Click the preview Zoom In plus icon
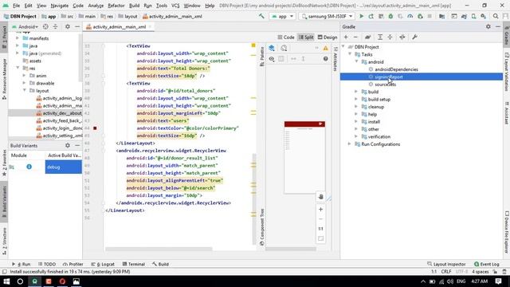 coord(320,209)
